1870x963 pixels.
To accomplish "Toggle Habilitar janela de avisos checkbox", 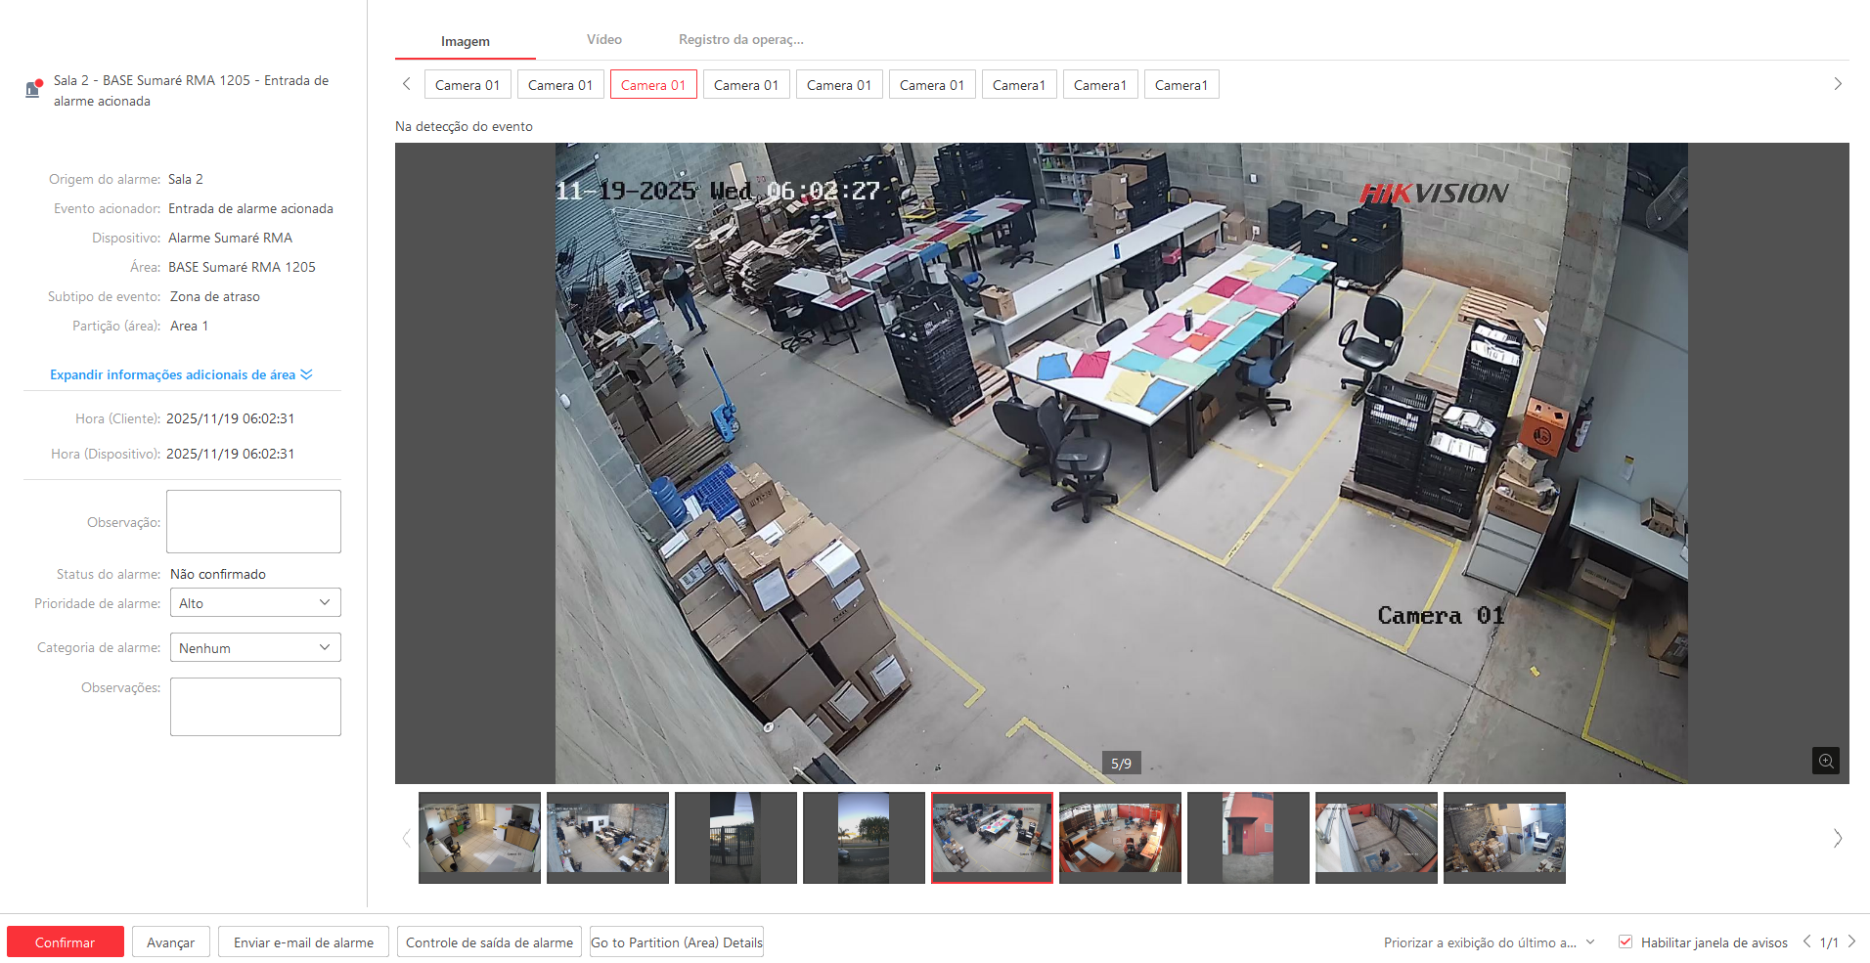I will tap(1625, 941).
